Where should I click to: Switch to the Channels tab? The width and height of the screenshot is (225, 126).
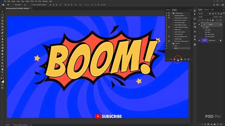pyautogui.click(x=206, y=10)
